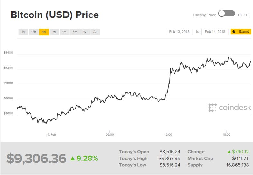Viewport: 253px width, 175px height.
Task: Click the Feb 13, 2018 start date field
Action: click(x=179, y=32)
